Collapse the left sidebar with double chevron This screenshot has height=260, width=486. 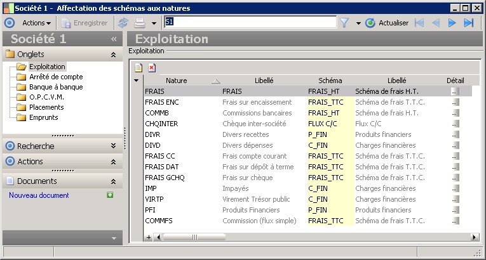[x=114, y=39]
